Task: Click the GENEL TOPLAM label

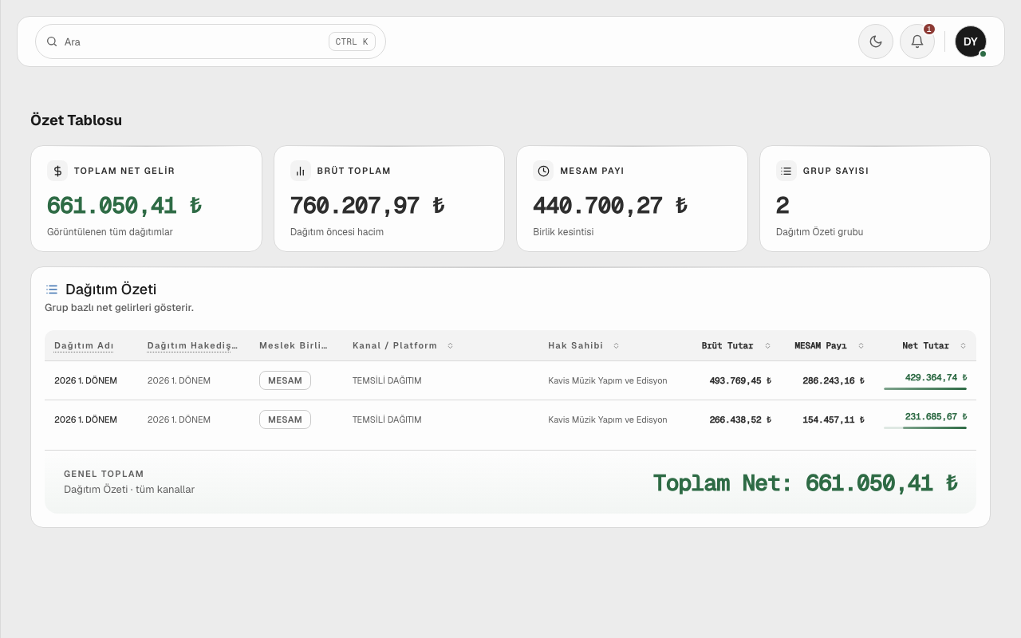Action: tap(104, 474)
